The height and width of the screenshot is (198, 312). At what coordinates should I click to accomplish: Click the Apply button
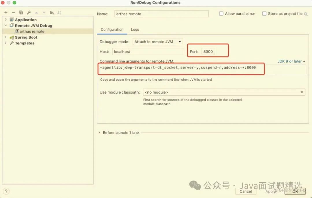click(x=270, y=191)
